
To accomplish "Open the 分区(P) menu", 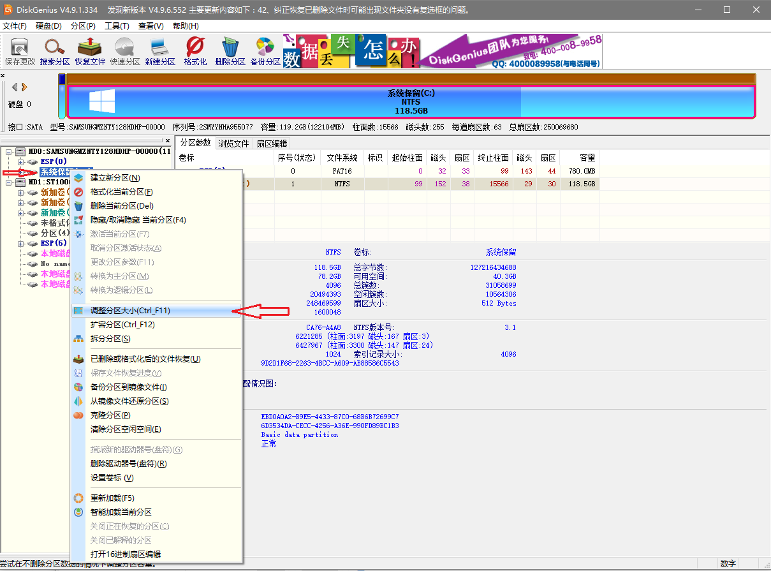I will 83,26.
